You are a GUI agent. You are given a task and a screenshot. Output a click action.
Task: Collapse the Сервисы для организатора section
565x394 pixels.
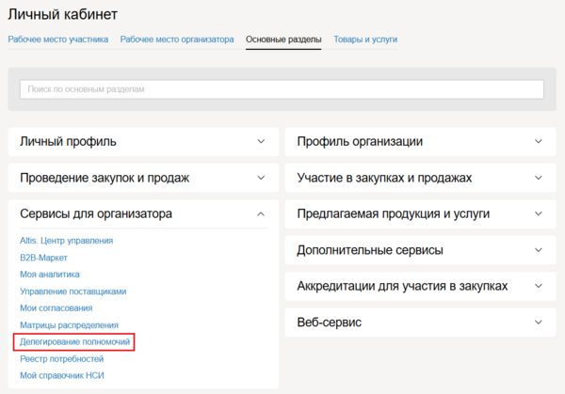coord(261,214)
